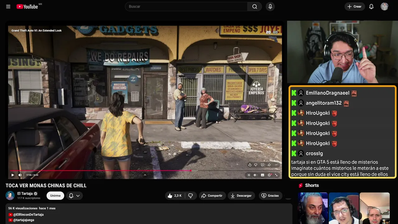Open the @ElRinconDeTartaja channel link
This screenshot has height=224, width=398.
pyautogui.click(x=28, y=215)
